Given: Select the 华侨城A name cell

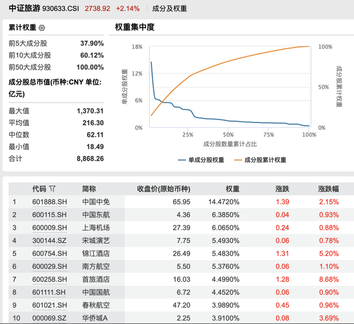Looking at the screenshot, I should [95, 318].
